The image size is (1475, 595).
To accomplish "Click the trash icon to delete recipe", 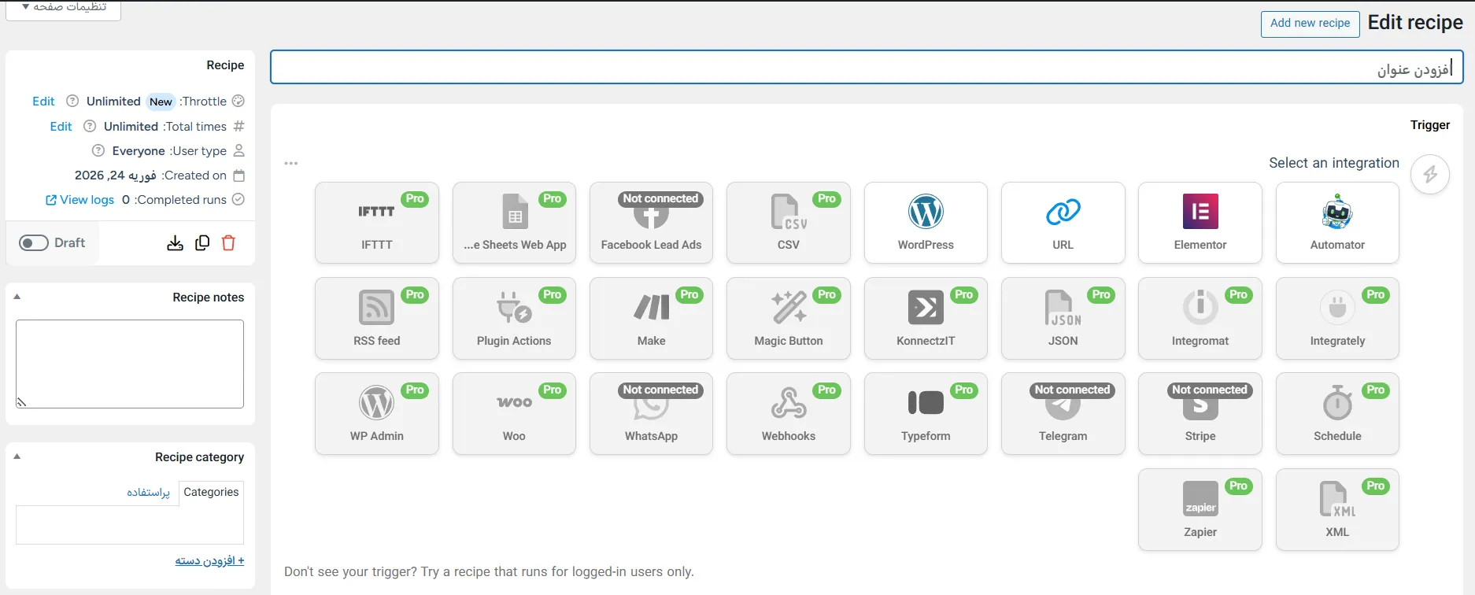I will pyautogui.click(x=228, y=243).
